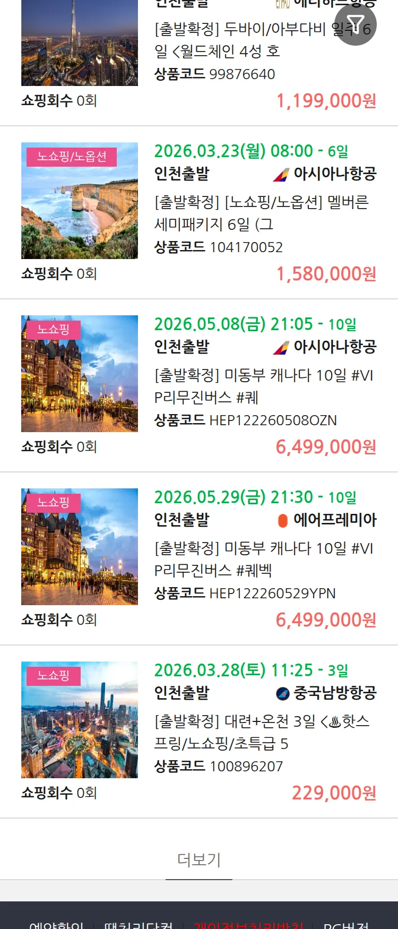Click Asiana logo on May 8 Canada tour
The height and width of the screenshot is (929, 398).
pyautogui.click(x=281, y=347)
